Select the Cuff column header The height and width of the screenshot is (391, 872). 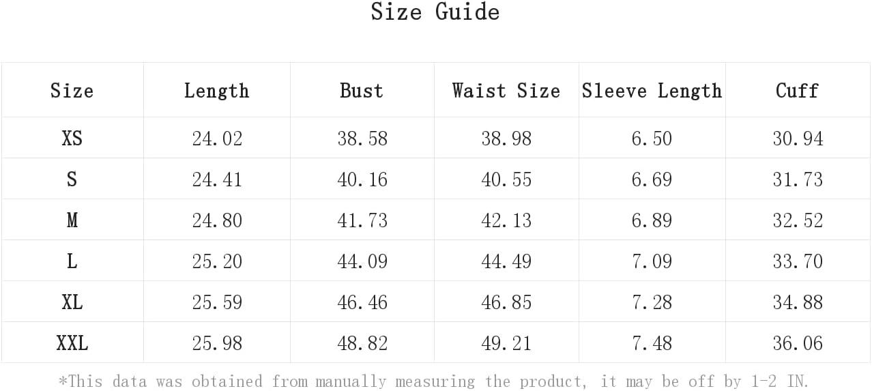point(797,91)
